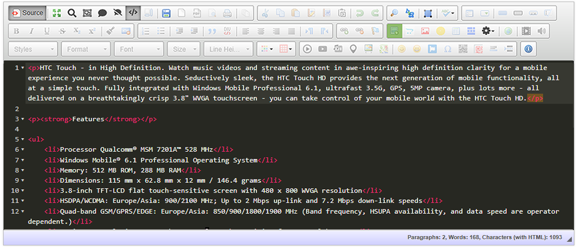This screenshot has height=247, width=577.
Task: Collapse code fold on line 3
Action: pos(22,119)
